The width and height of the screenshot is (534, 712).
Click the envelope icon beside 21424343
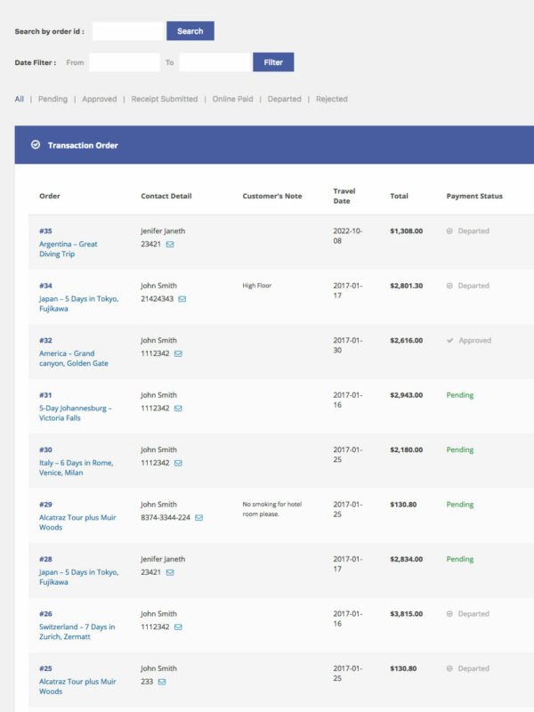pos(182,299)
